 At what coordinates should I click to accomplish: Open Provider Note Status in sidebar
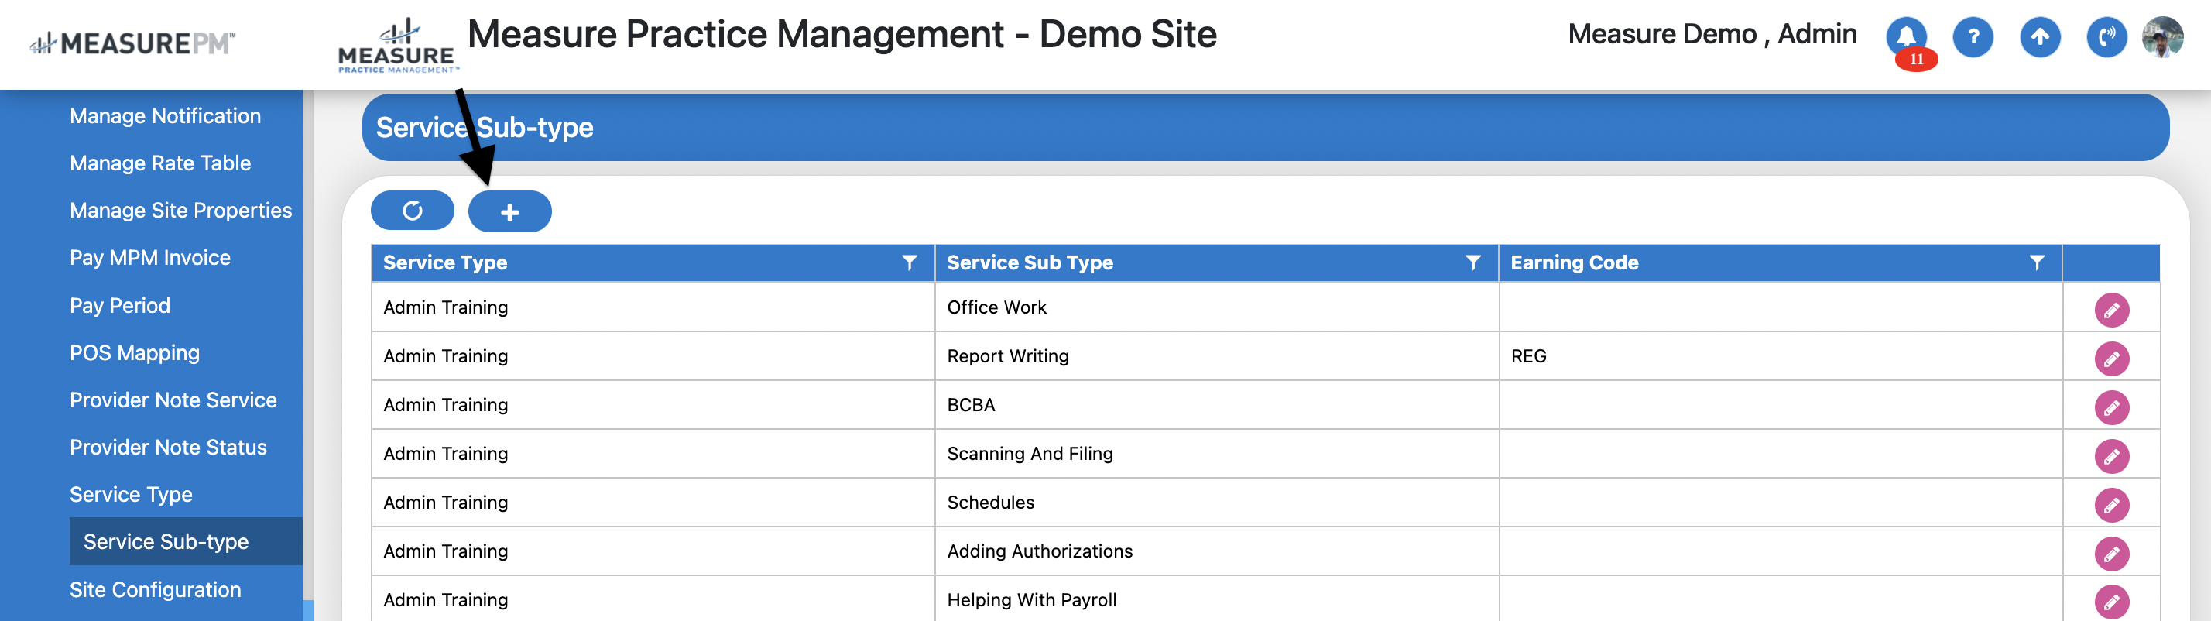click(x=167, y=448)
